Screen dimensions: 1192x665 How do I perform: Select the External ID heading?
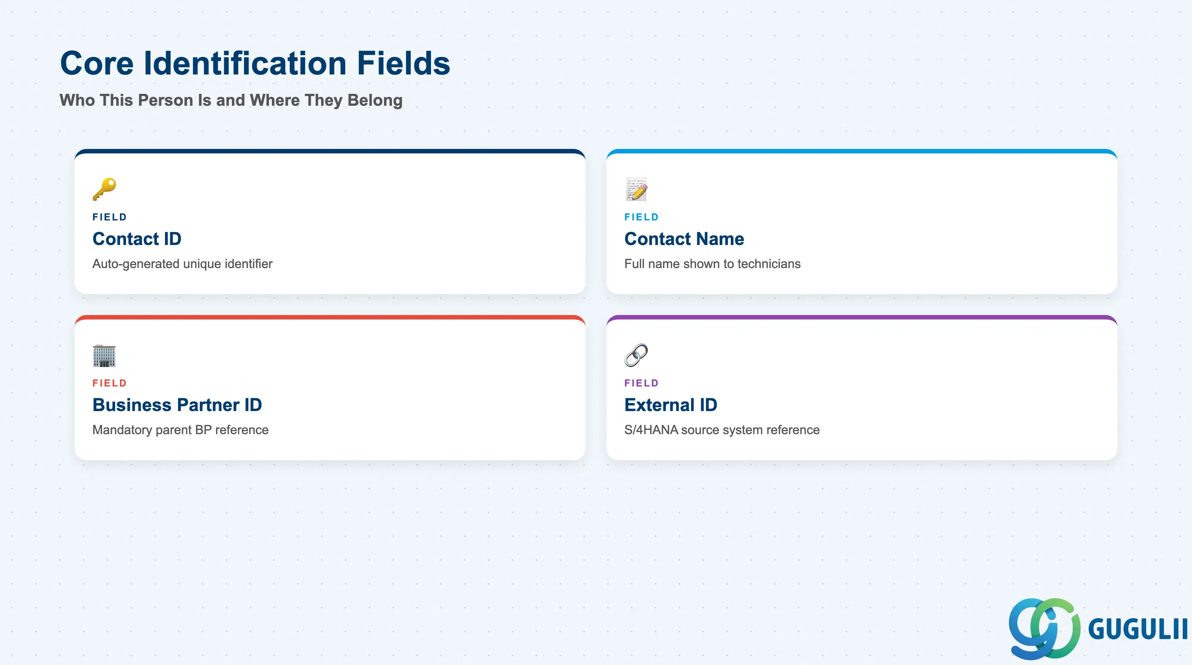coord(670,405)
